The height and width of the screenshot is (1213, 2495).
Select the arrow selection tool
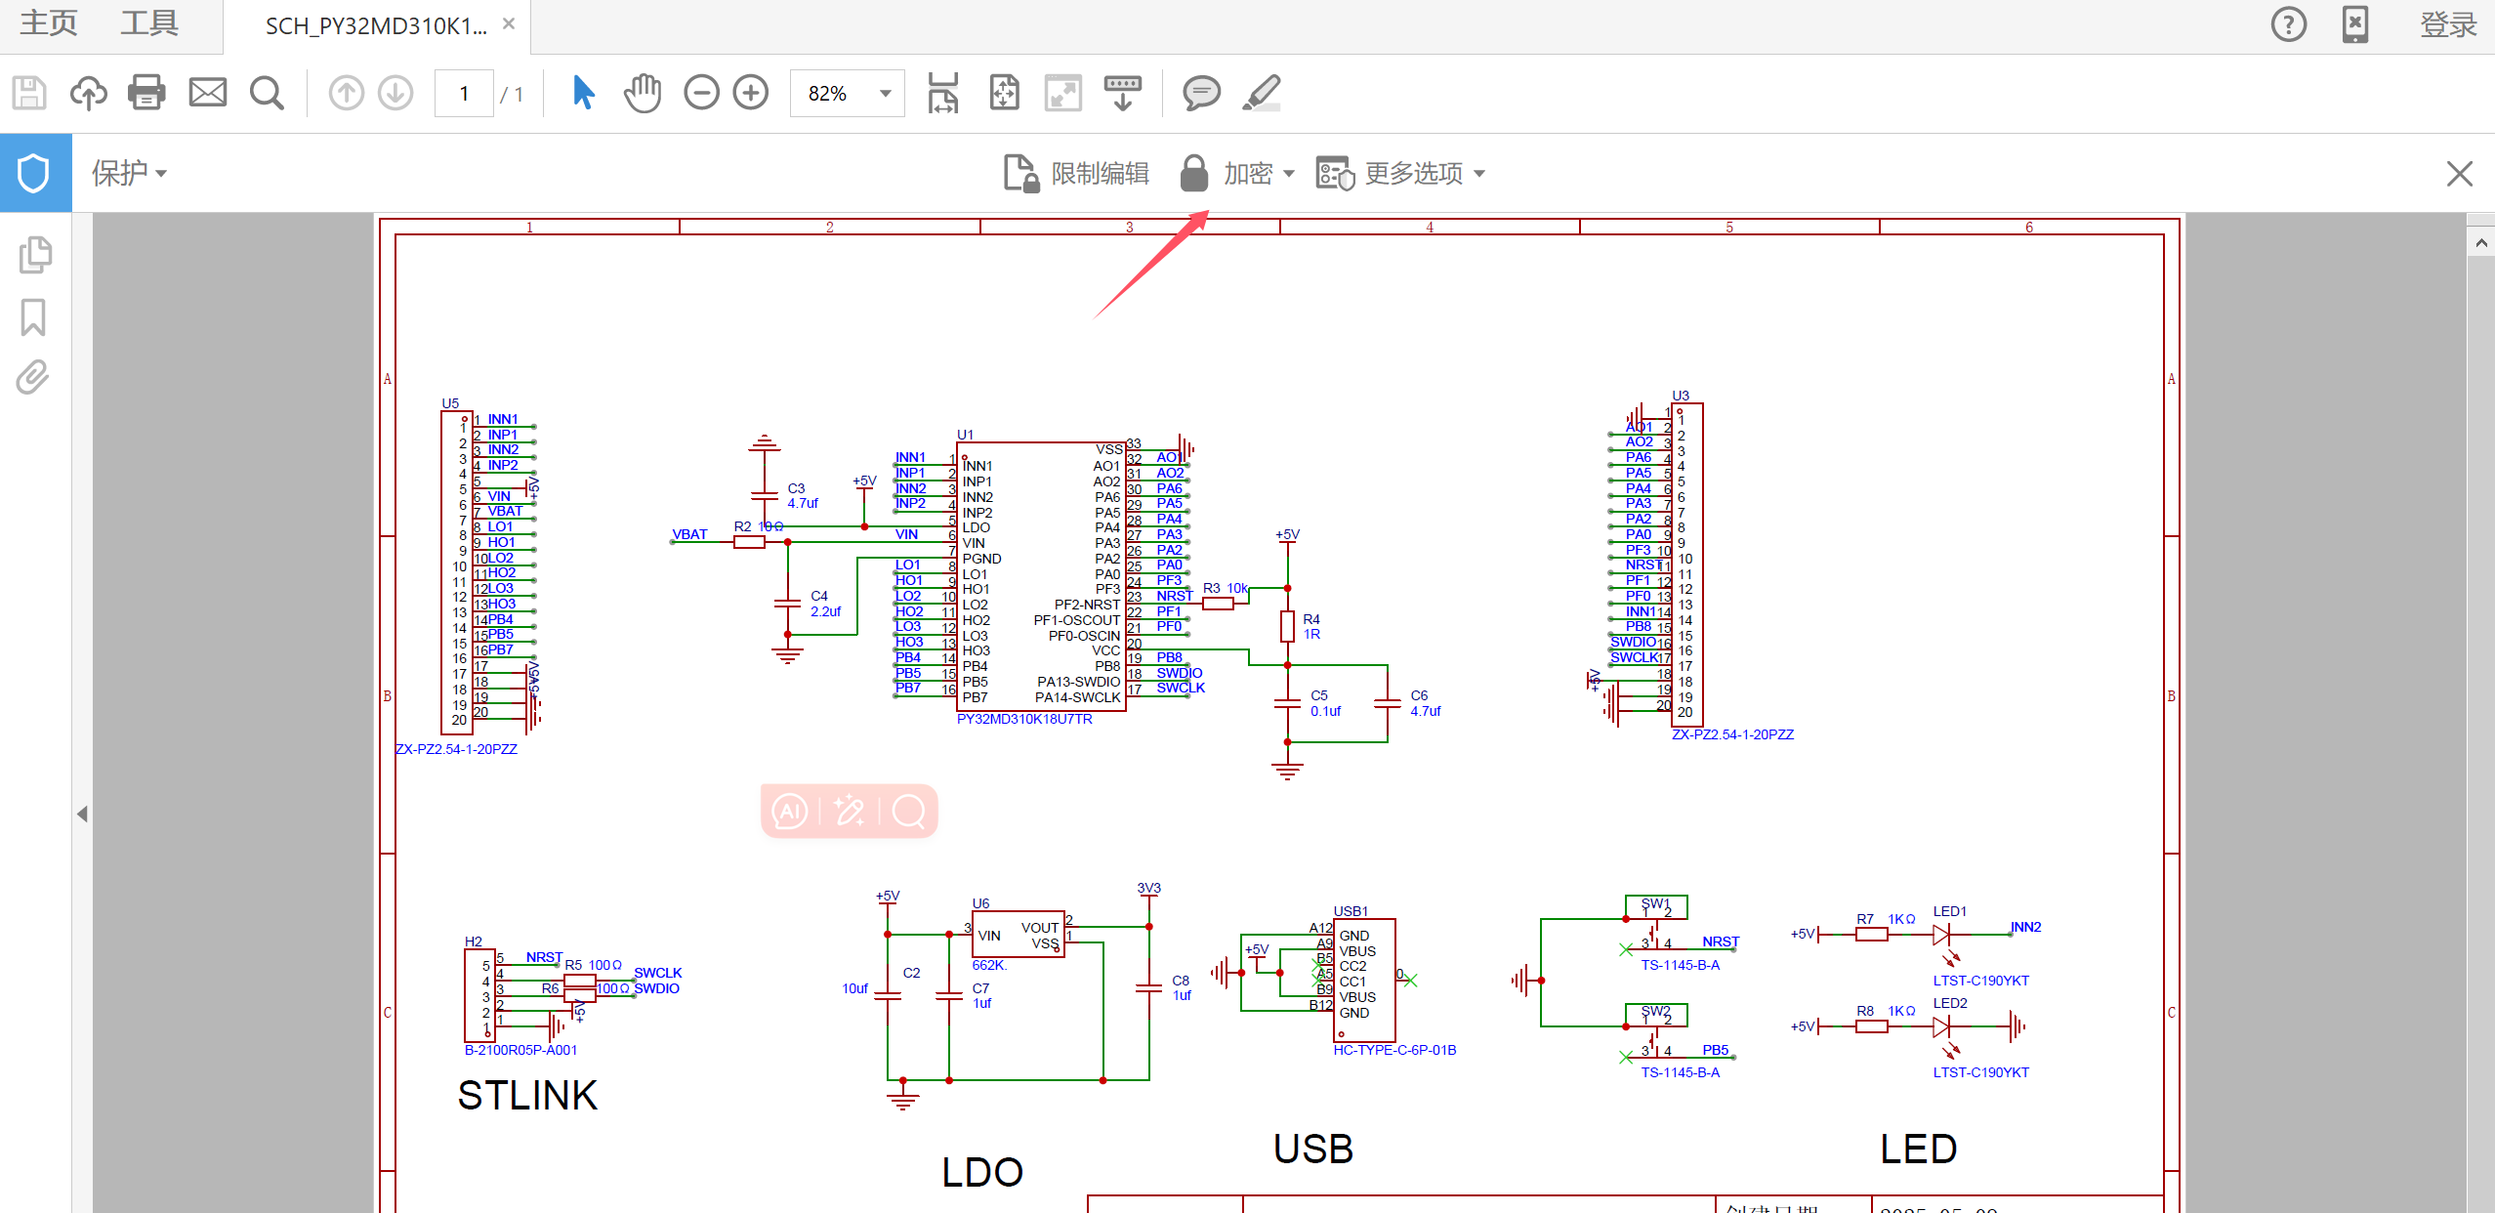coord(583,93)
